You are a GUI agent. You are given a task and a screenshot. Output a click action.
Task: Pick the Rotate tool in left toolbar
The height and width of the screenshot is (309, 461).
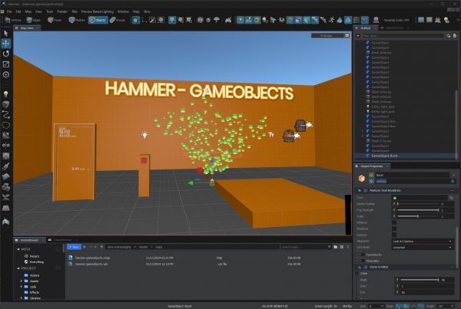click(6, 54)
